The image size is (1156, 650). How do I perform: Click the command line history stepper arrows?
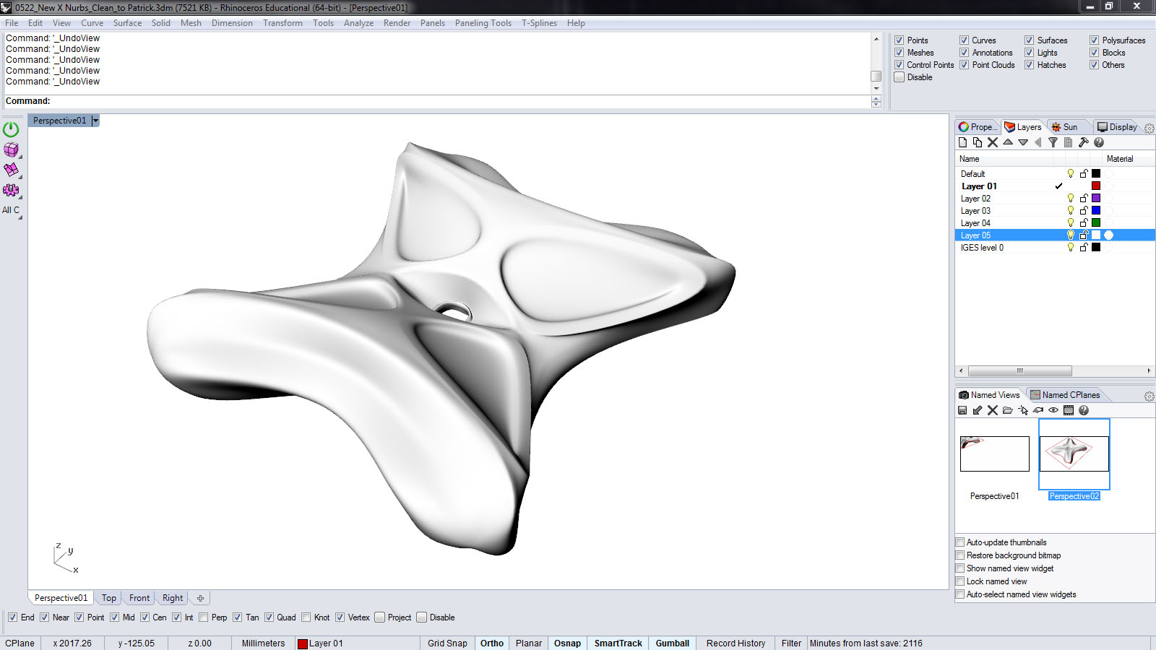tap(876, 102)
